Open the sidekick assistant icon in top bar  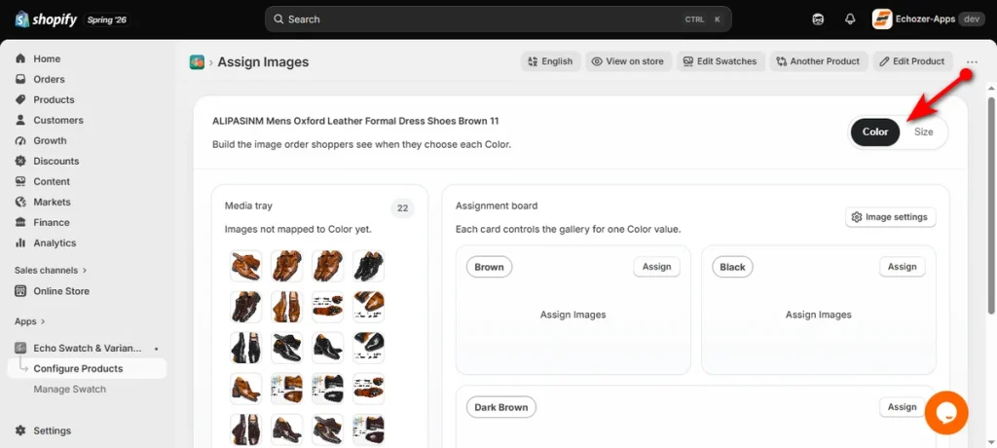(x=818, y=19)
